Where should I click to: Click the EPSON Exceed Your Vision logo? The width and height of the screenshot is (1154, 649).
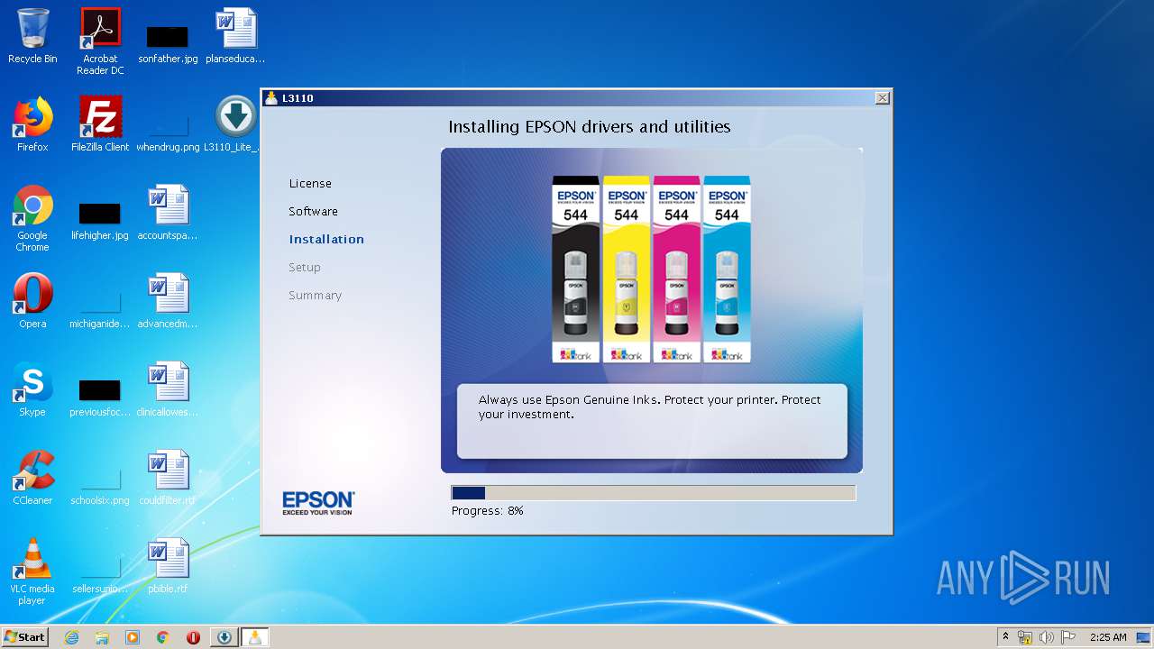318,503
